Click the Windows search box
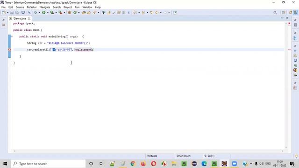This screenshot has width=299, height=168. [x=48, y=164]
